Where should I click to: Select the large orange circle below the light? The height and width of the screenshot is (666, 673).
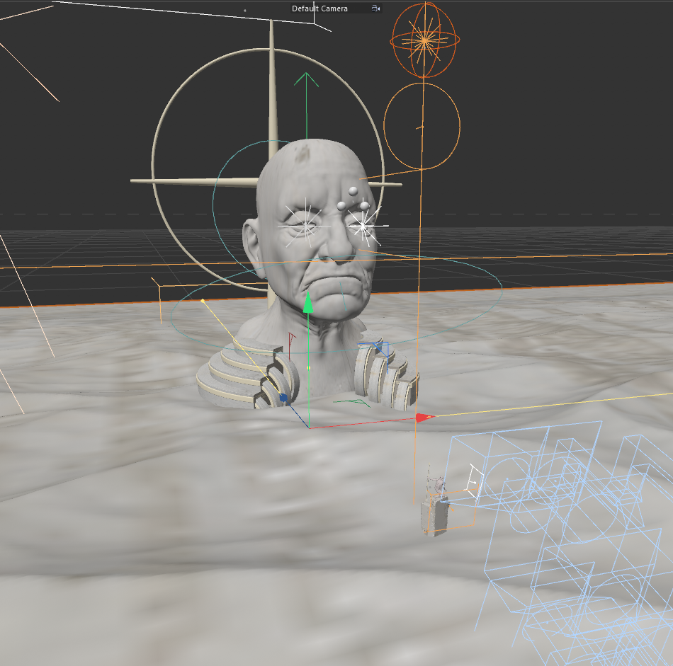click(422, 126)
